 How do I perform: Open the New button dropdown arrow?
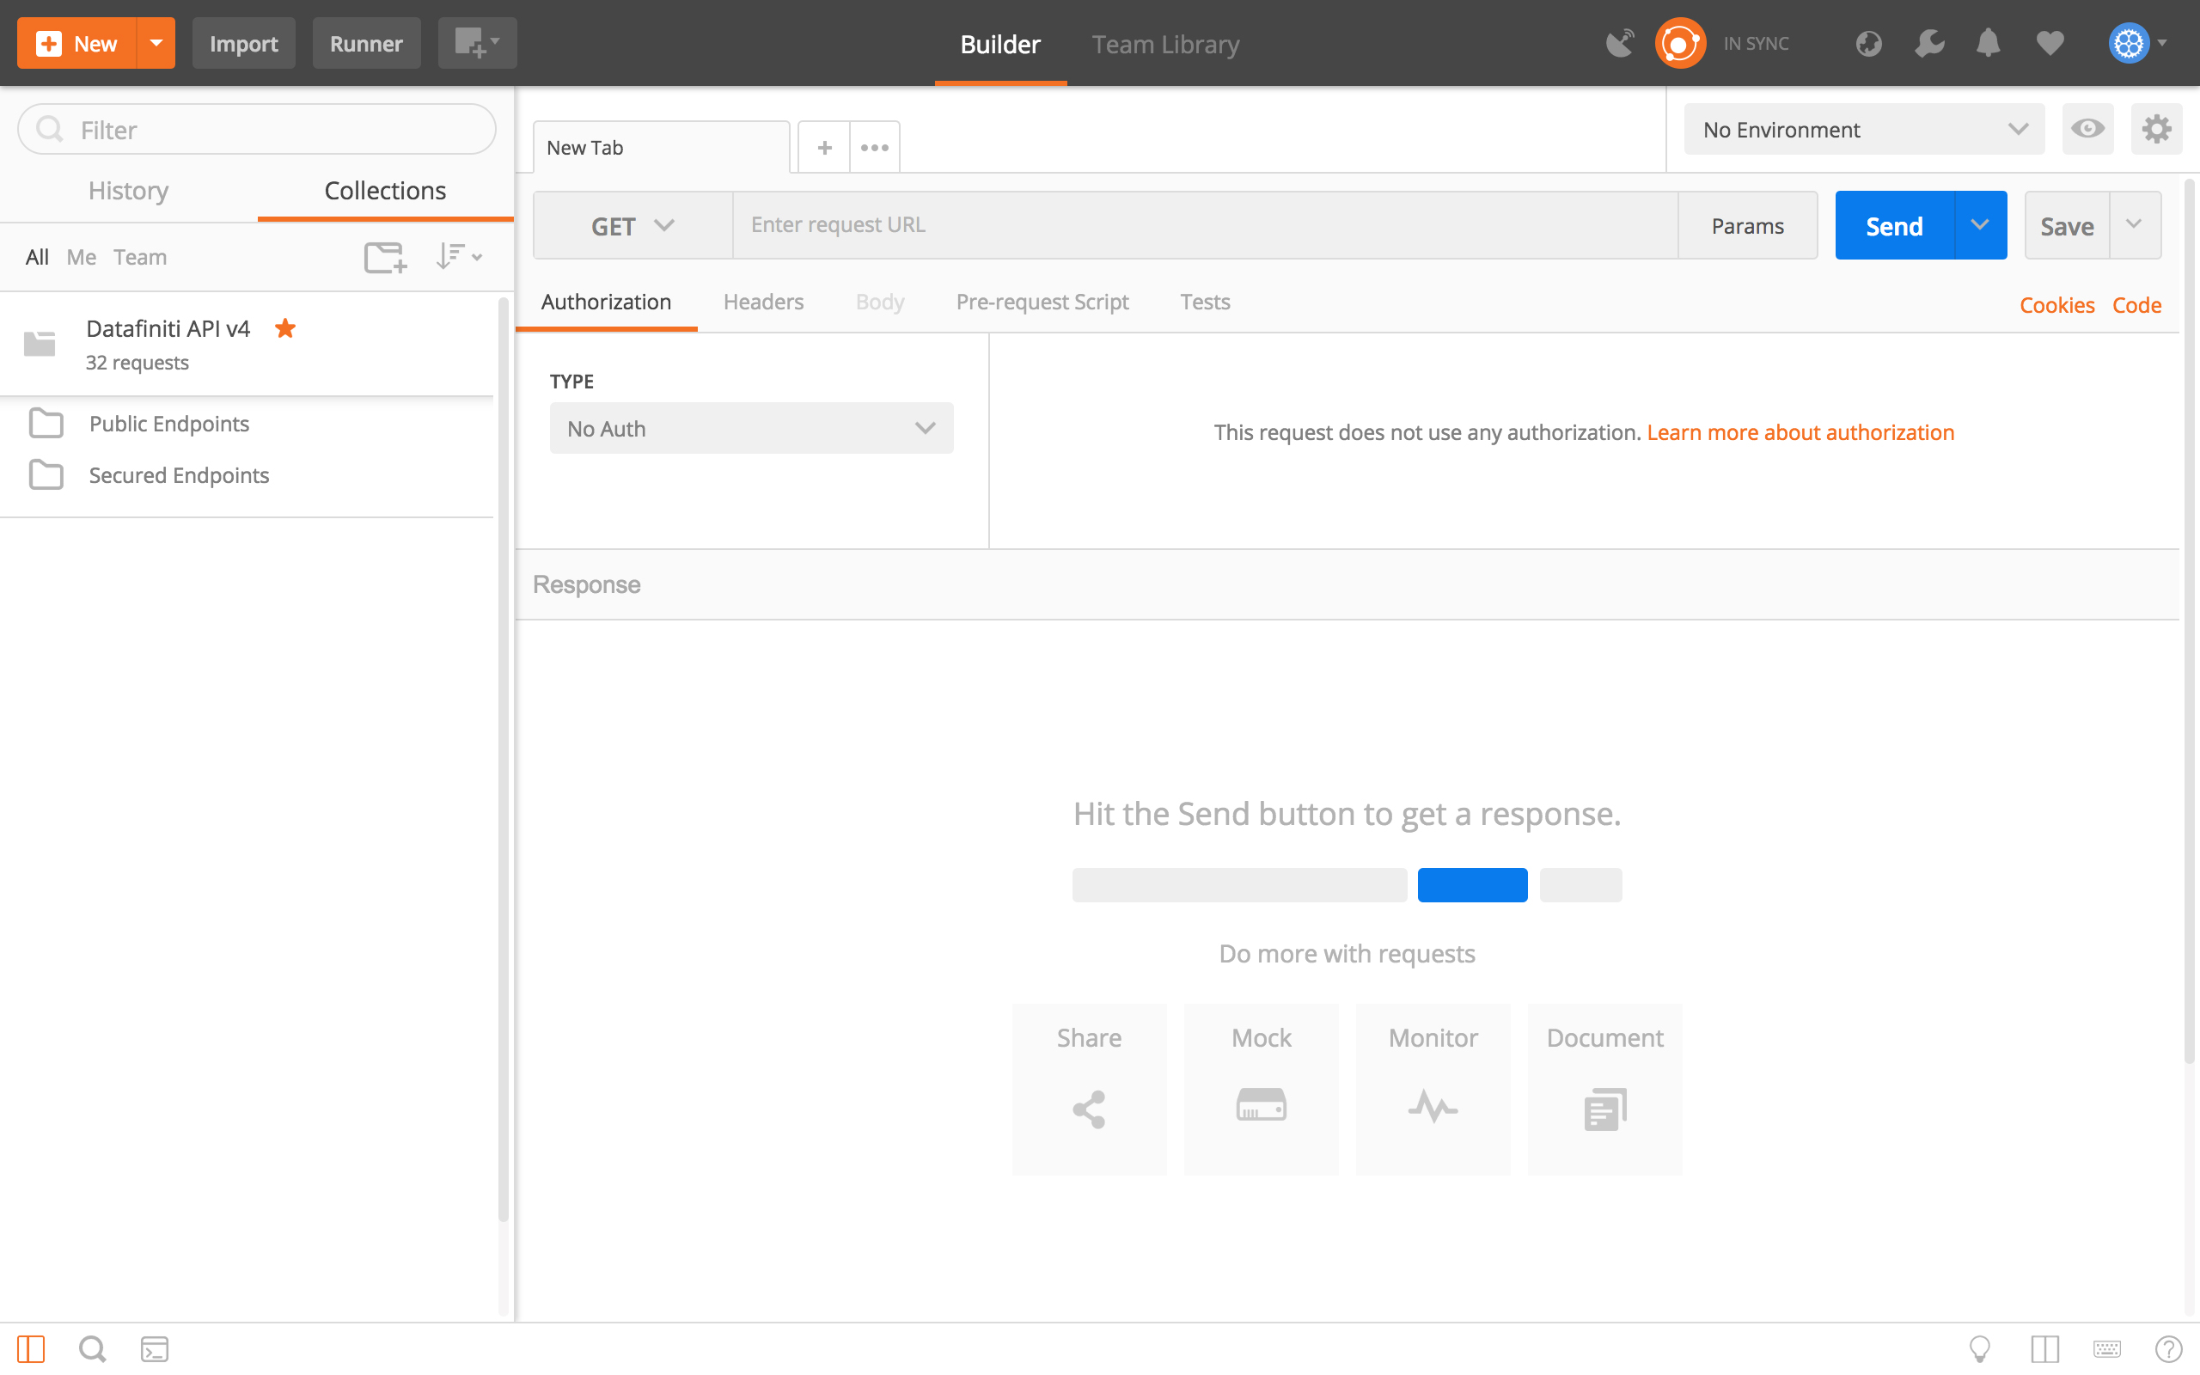156,43
